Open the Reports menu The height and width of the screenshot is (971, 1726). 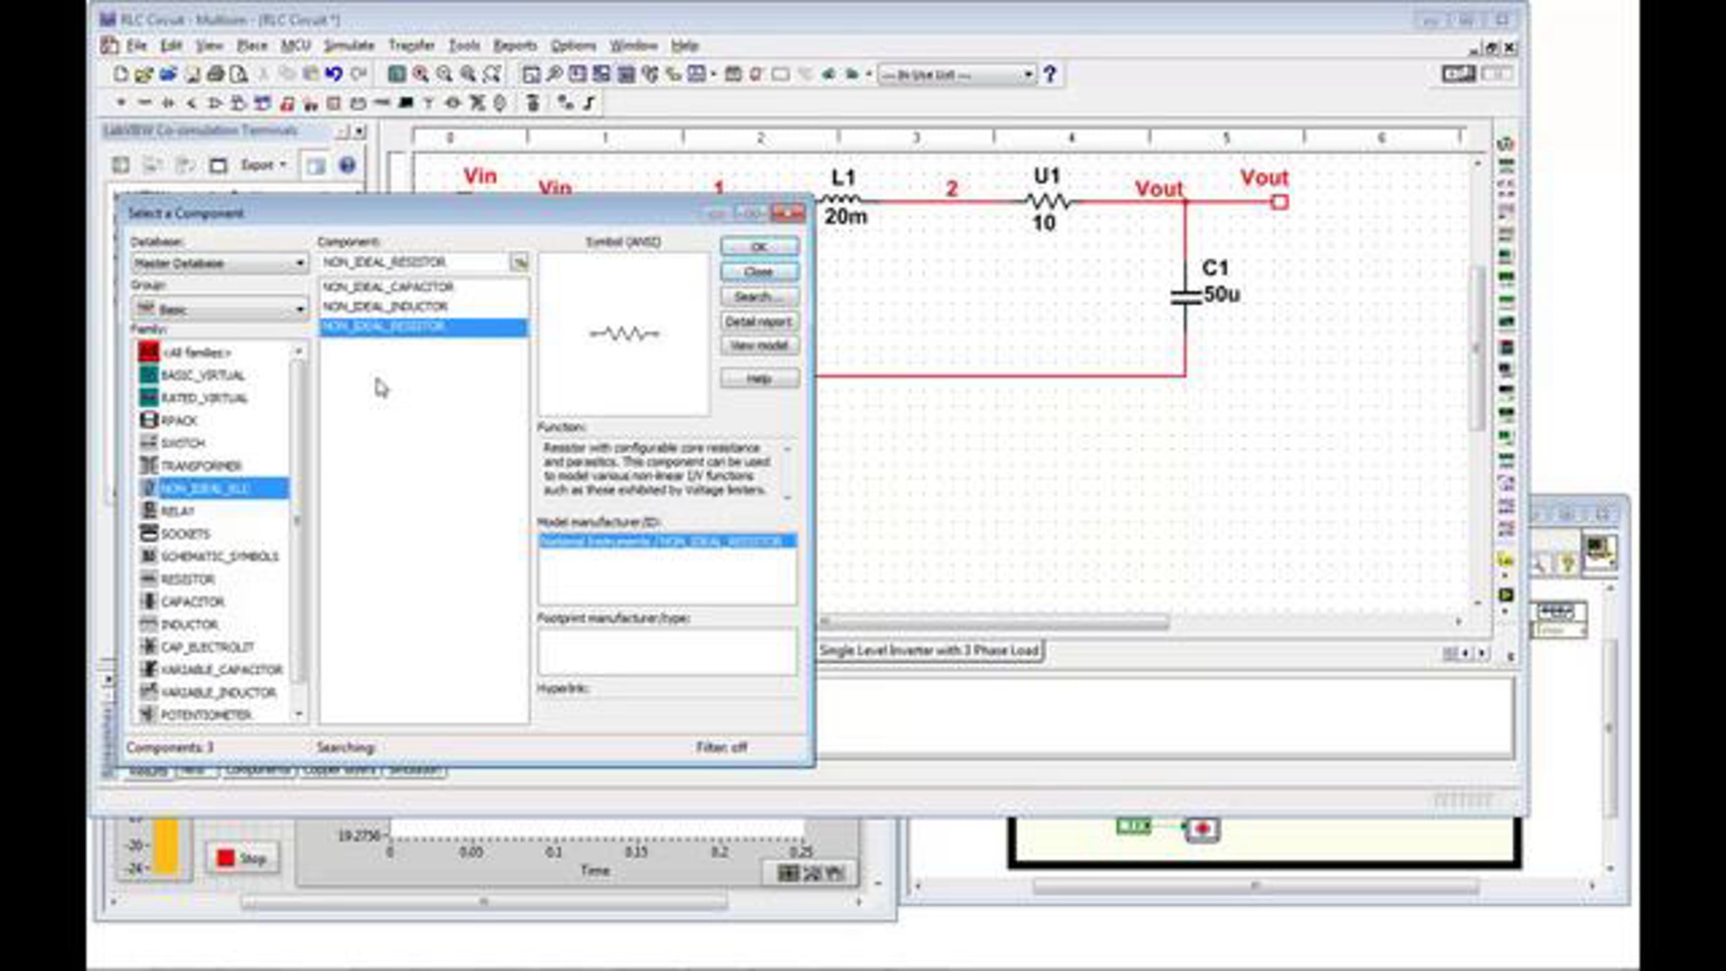515,46
